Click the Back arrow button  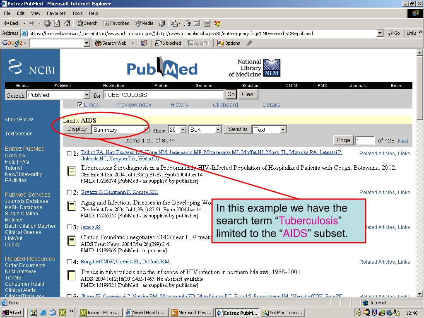[12, 23]
